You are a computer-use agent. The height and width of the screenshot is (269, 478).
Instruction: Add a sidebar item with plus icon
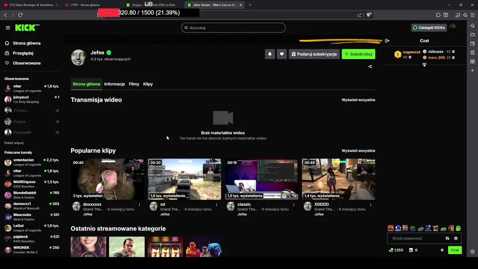(x=472, y=71)
